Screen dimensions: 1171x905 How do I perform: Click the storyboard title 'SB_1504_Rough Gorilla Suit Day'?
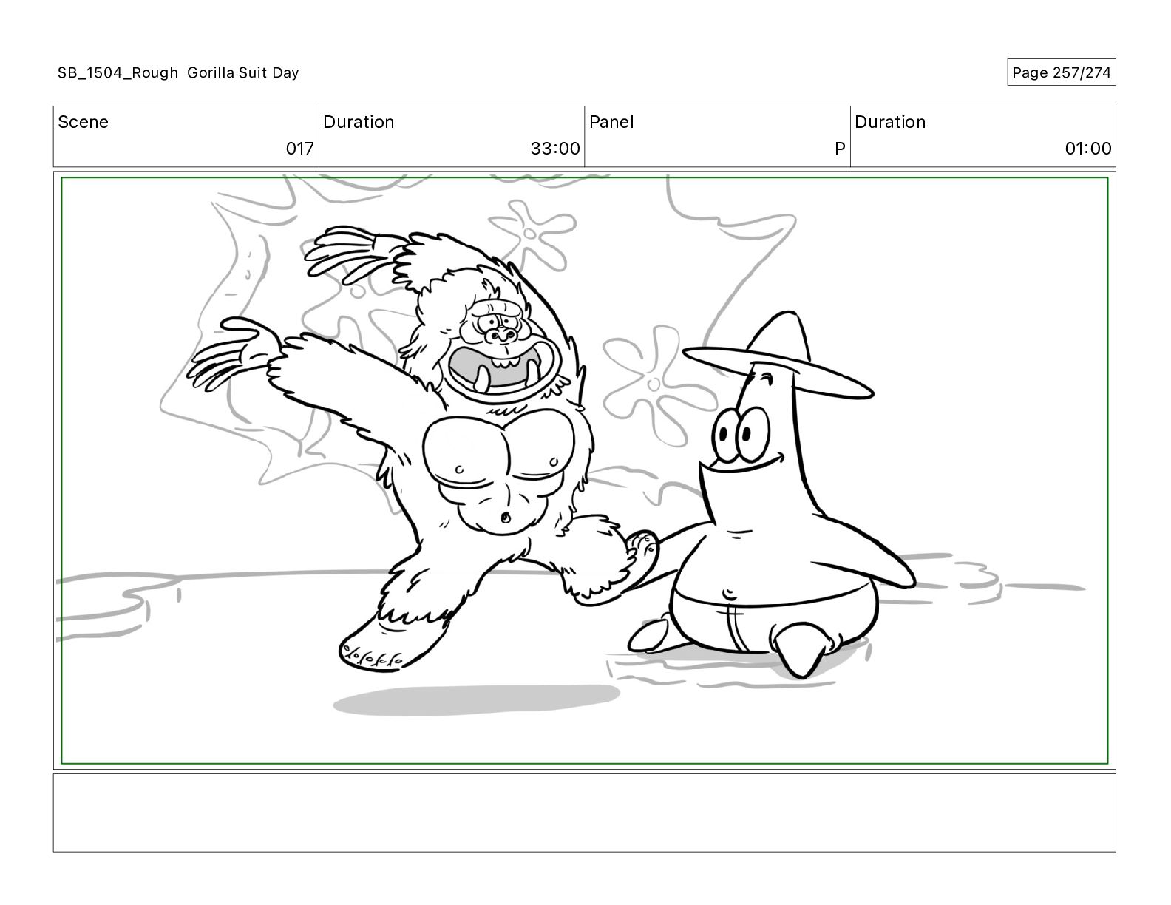tap(178, 72)
